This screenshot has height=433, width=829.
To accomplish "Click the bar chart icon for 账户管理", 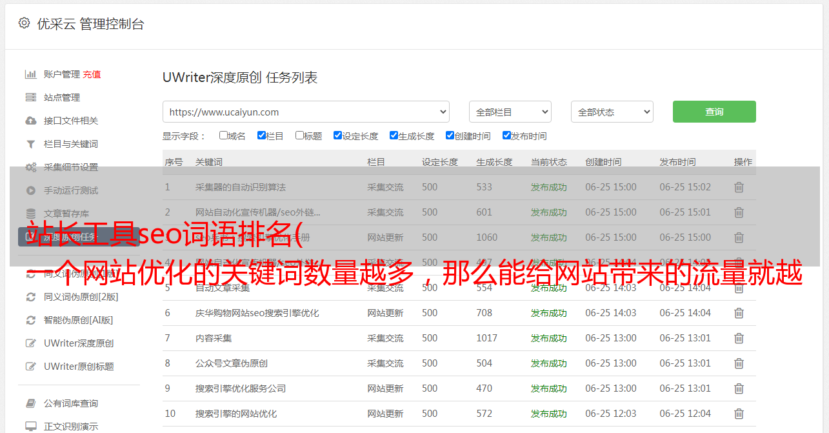I will coord(30,74).
